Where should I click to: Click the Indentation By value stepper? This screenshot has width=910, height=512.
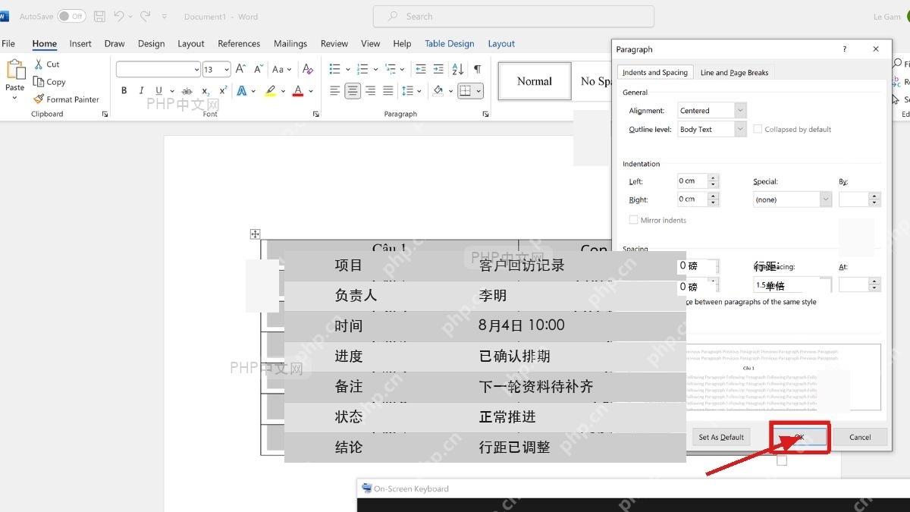(x=875, y=199)
